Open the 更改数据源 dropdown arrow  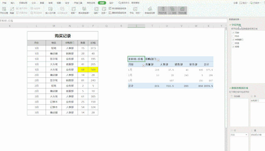coord(90,13)
